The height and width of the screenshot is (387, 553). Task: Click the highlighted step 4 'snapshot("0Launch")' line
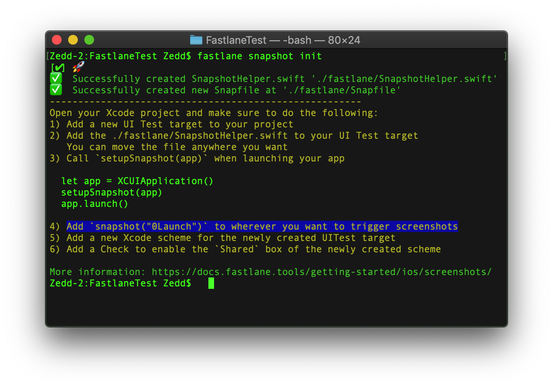tap(254, 226)
